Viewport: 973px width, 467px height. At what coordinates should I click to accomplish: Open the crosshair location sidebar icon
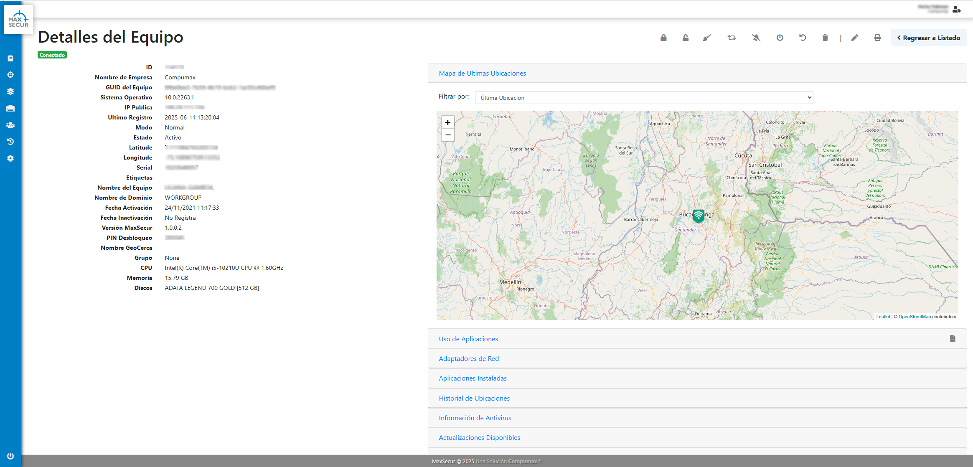tap(10, 75)
